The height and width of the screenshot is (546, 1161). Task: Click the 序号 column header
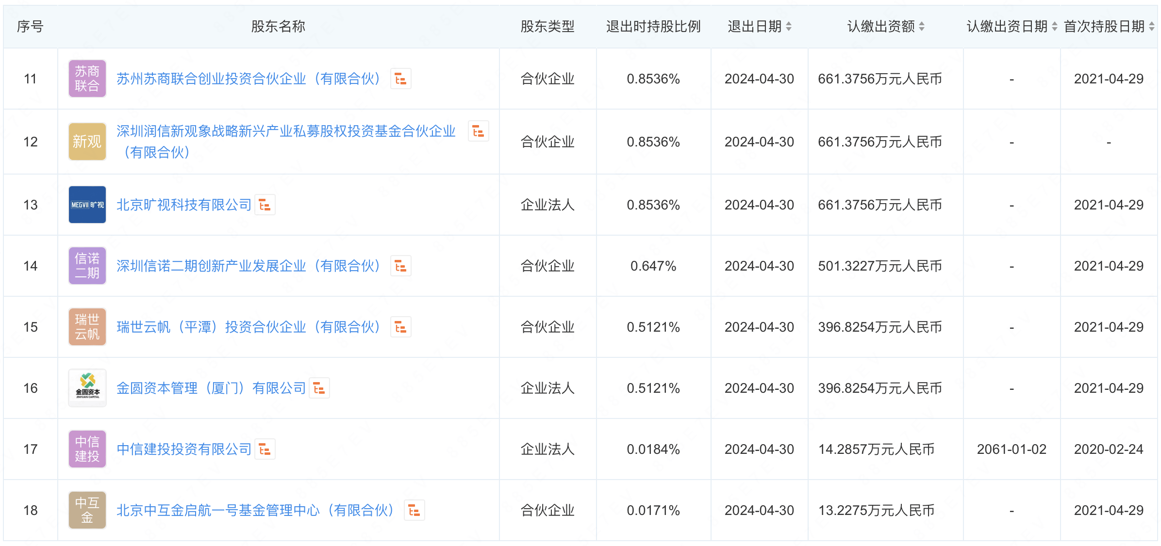pos(30,27)
